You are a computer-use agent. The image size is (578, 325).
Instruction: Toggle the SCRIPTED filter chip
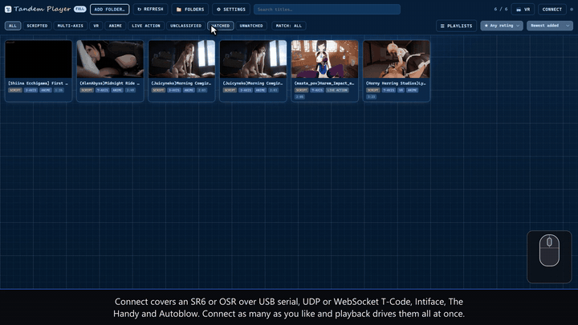(x=37, y=26)
